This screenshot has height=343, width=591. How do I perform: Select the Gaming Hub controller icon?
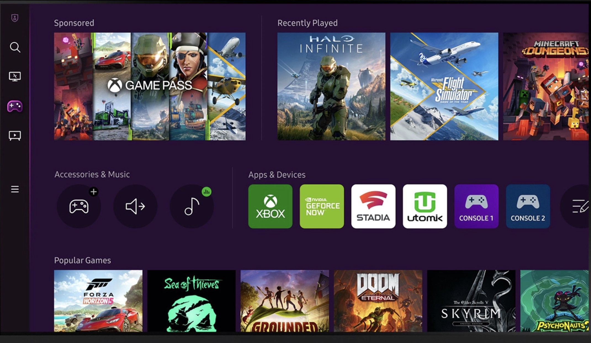pos(15,106)
